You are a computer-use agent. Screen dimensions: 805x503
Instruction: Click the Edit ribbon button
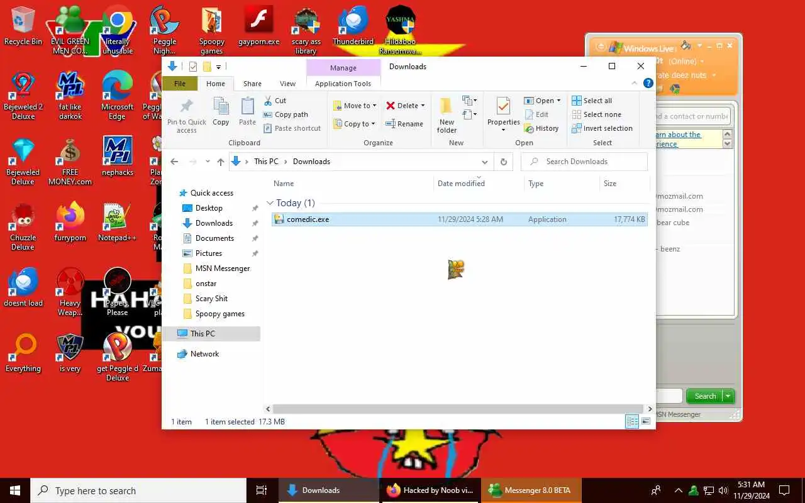tap(536, 114)
